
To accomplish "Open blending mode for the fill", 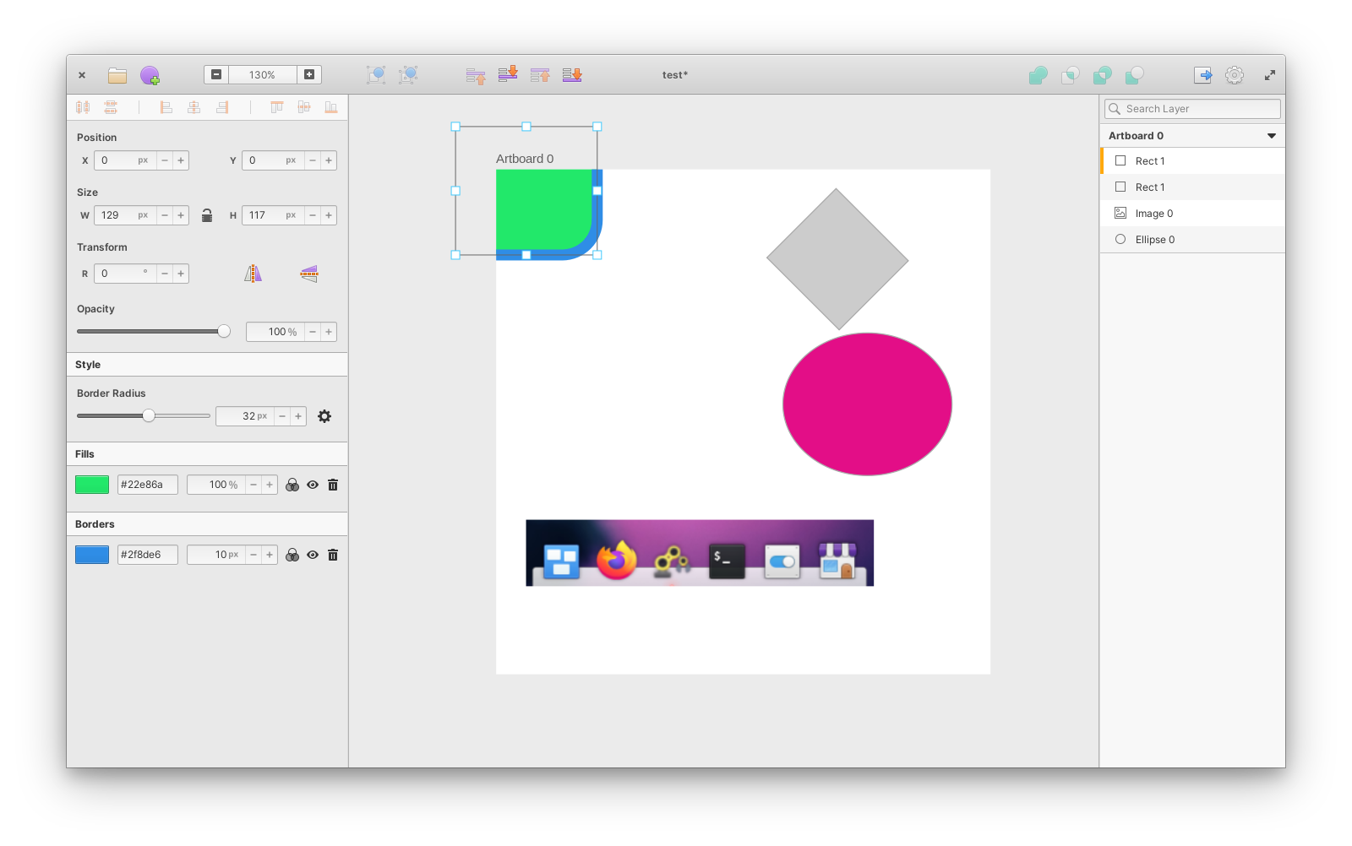I will (292, 485).
